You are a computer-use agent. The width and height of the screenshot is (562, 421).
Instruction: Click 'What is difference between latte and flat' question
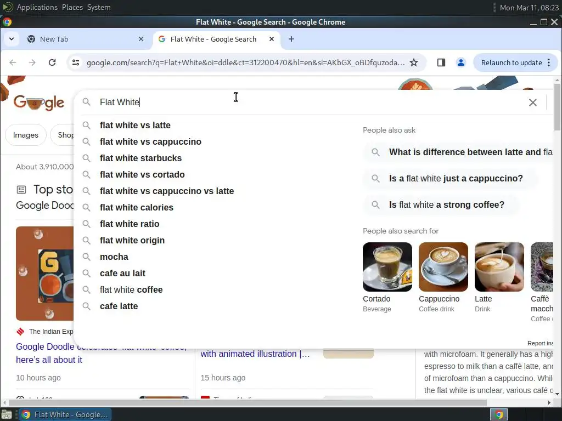459,152
